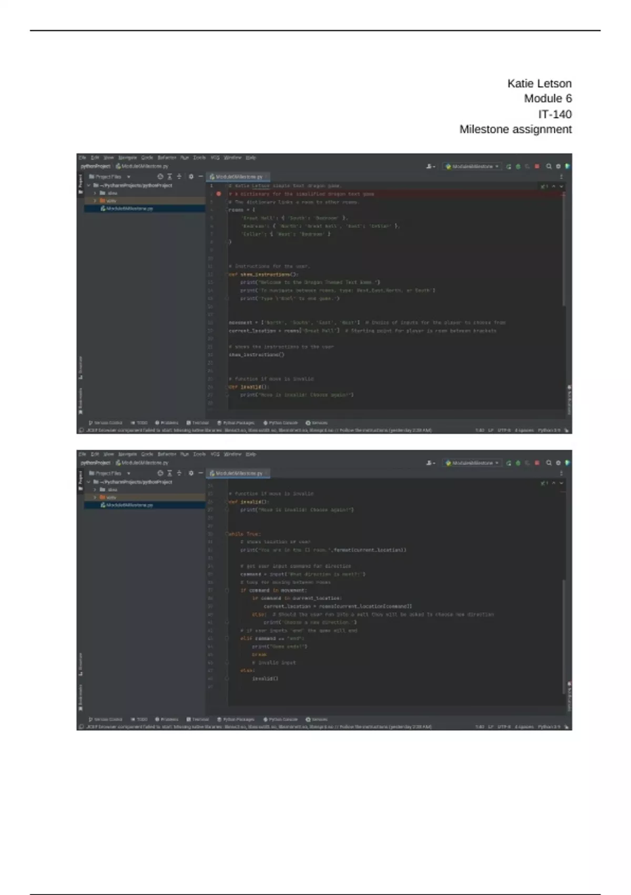The image size is (631, 895).
Task: Hide project panel with minus icon in first screenshot
Action: tap(200, 177)
